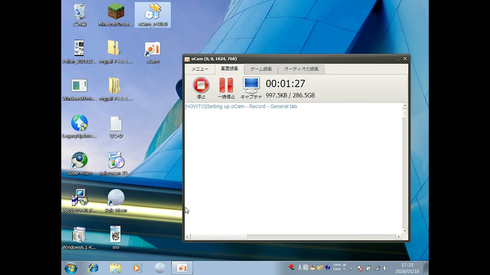Click the horizontal scrollbar right arrow in oCam
Screen dimensions: 490x275
[x=399, y=237]
